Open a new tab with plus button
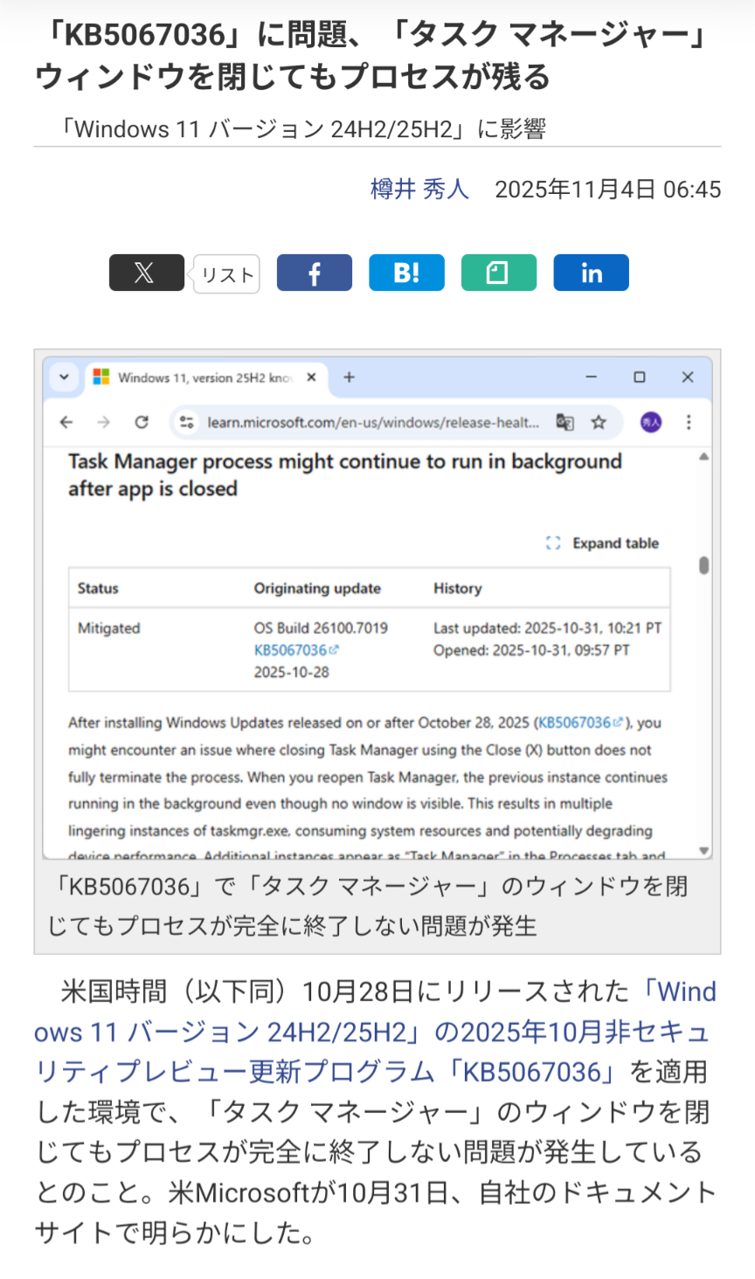The image size is (755, 1279). pyautogui.click(x=349, y=377)
